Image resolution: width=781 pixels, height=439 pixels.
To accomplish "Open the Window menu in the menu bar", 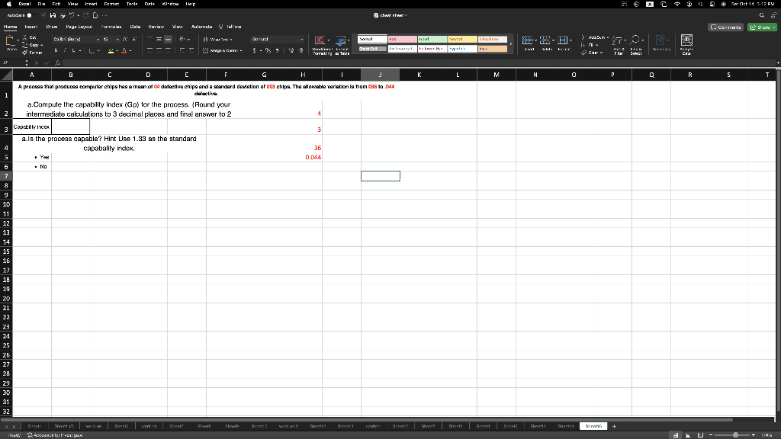I will 170,4.
